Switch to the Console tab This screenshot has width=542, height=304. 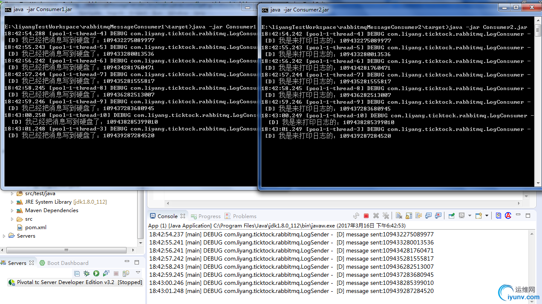167,216
